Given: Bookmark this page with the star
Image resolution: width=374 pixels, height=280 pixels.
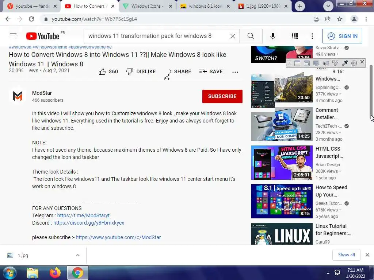Looking at the screenshot, I should (x=340, y=19).
